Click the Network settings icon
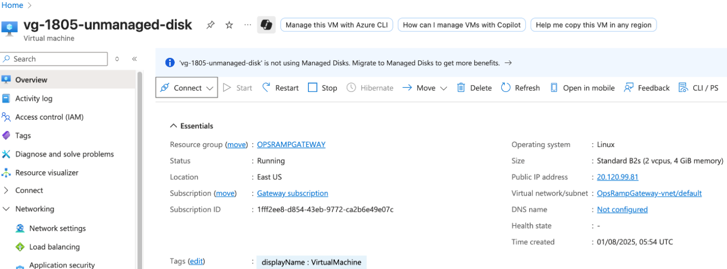This screenshot has width=727, height=269. click(x=20, y=229)
